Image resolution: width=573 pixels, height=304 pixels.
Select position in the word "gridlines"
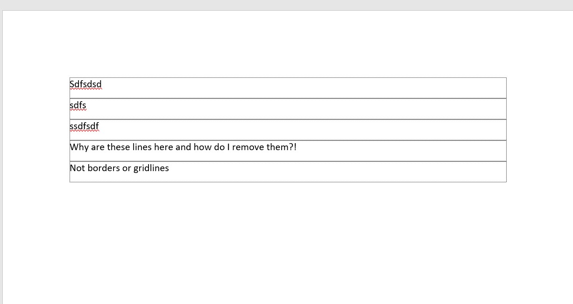pos(151,168)
